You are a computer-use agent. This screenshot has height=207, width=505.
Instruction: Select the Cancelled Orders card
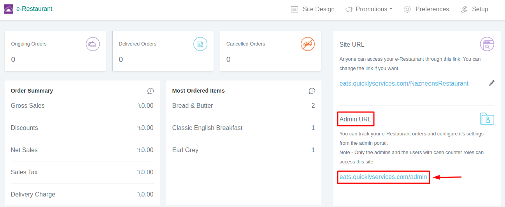click(270, 51)
